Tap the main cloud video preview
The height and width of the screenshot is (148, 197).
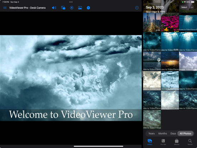[x=71, y=78]
